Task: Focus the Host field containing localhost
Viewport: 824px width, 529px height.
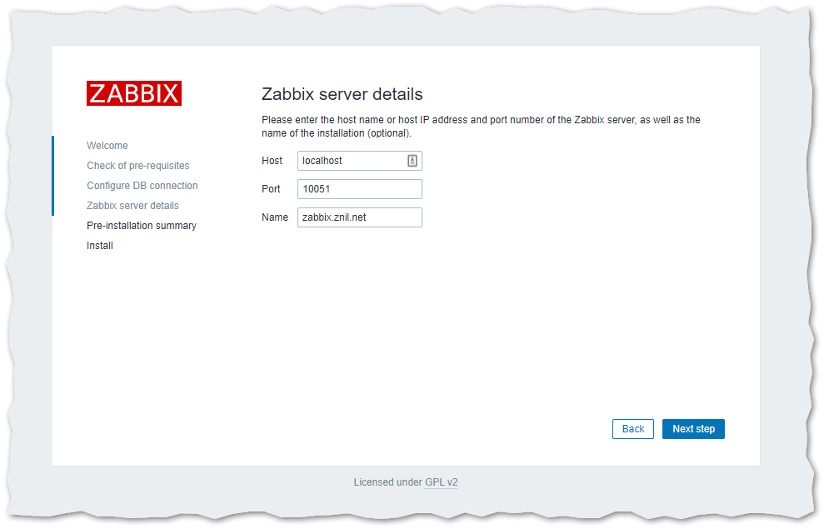Action: 350,161
